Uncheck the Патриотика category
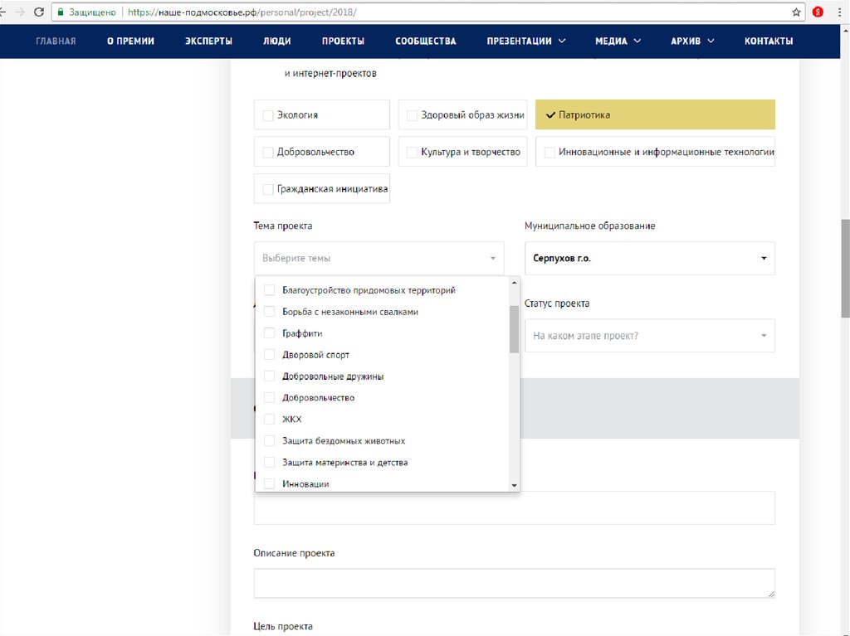The height and width of the screenshot is (636, 850). (655, 115)
